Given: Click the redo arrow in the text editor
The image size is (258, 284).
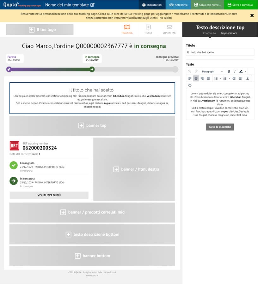Looking at the screenshot, I should pyautogui.click(x=197, y=71).
